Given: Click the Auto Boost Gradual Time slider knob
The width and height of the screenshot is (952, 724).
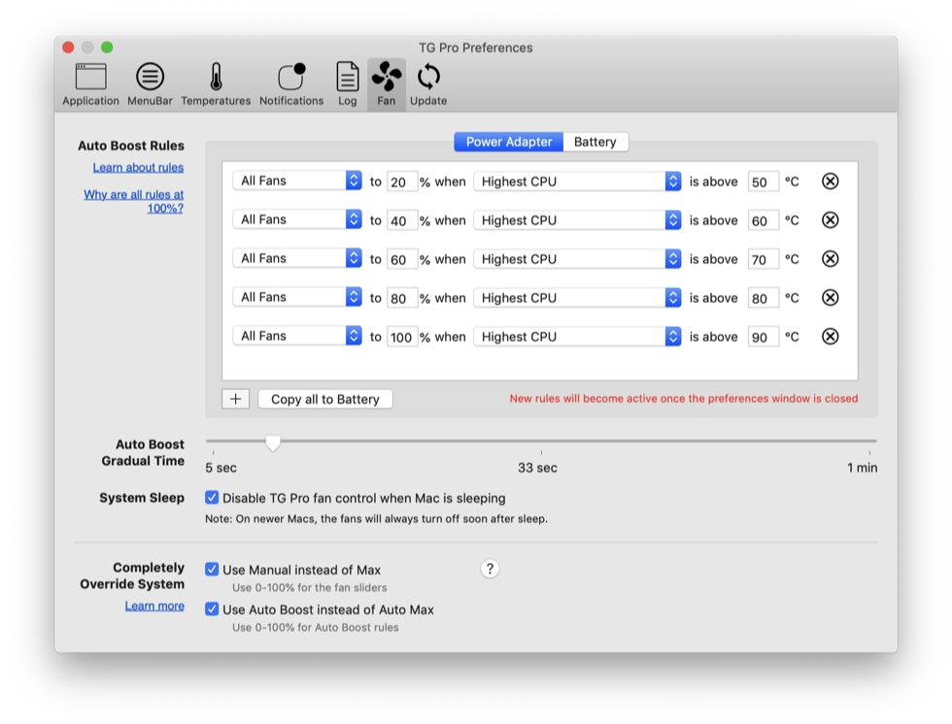Looking at the screenshot, I should [x=273, y=444].
